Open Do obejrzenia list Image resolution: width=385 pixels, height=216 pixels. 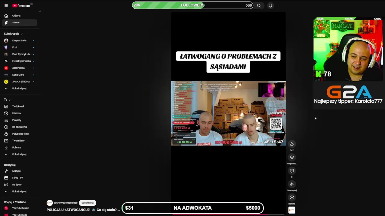click(x=20, y=127)
